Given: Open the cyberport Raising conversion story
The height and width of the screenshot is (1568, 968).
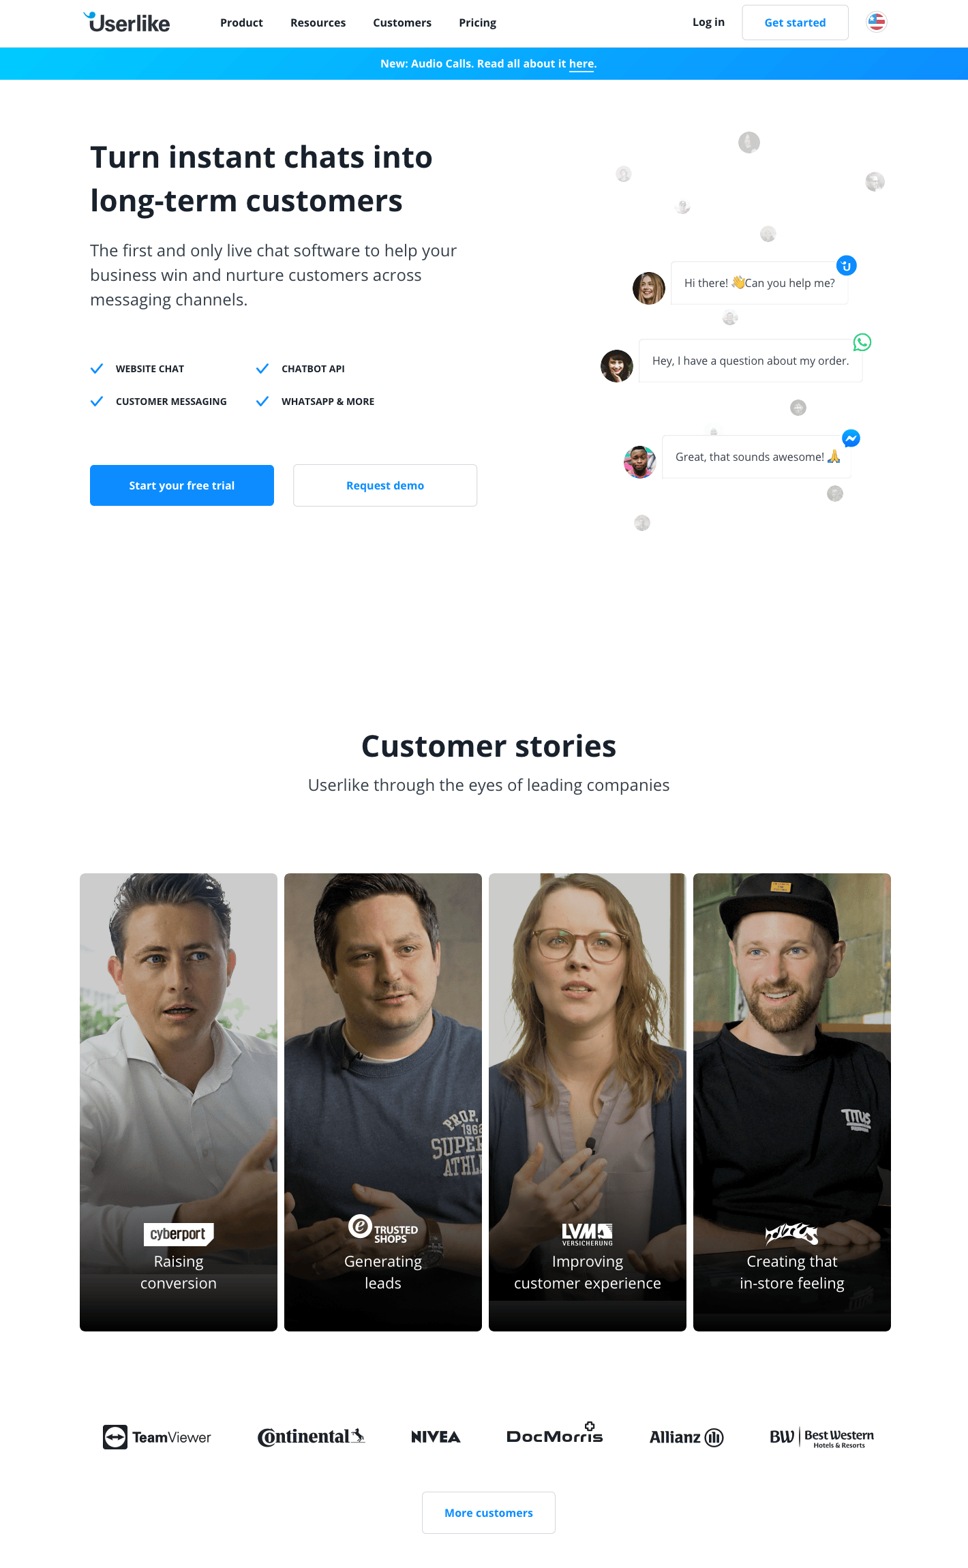Looking at the screenshot, I should tap(179, 1102).
